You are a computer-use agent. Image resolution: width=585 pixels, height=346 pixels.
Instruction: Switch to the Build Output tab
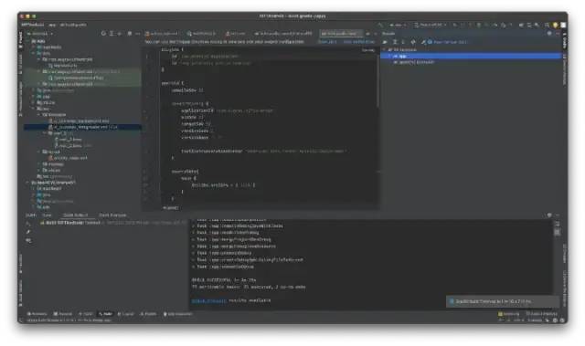(x=75, y=215)
